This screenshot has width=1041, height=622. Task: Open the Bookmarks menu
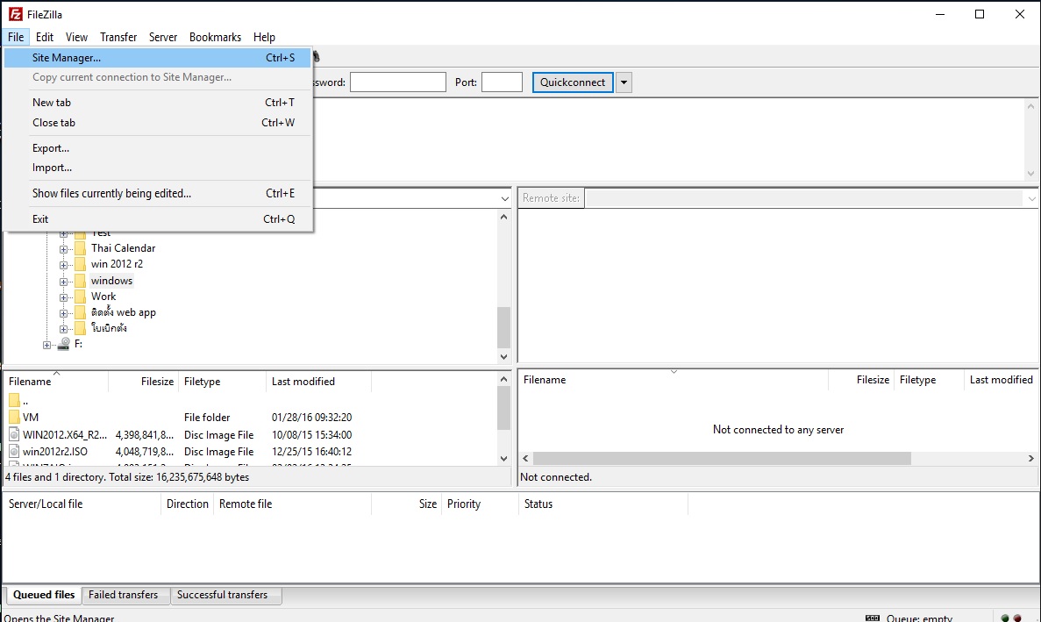pos(215,37)
